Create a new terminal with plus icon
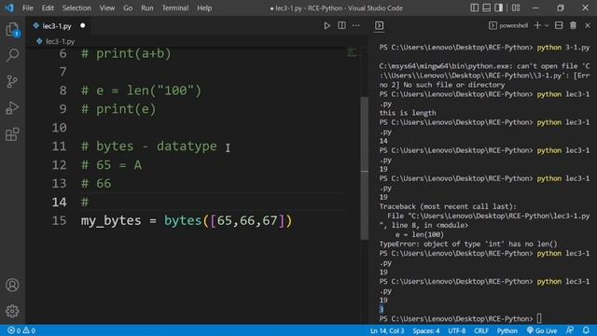597x336 pixels. click(x=537, y=25)
